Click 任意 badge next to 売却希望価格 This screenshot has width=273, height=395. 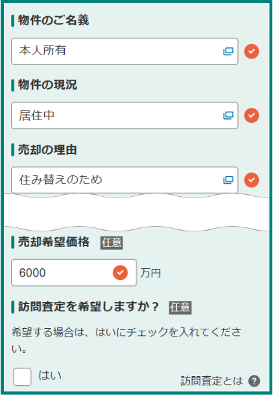point(112,243)
